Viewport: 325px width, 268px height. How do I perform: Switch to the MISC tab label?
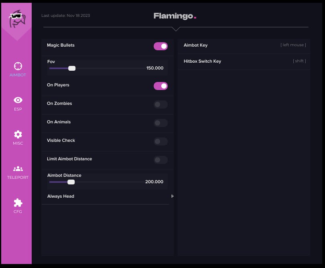(18, 143)
